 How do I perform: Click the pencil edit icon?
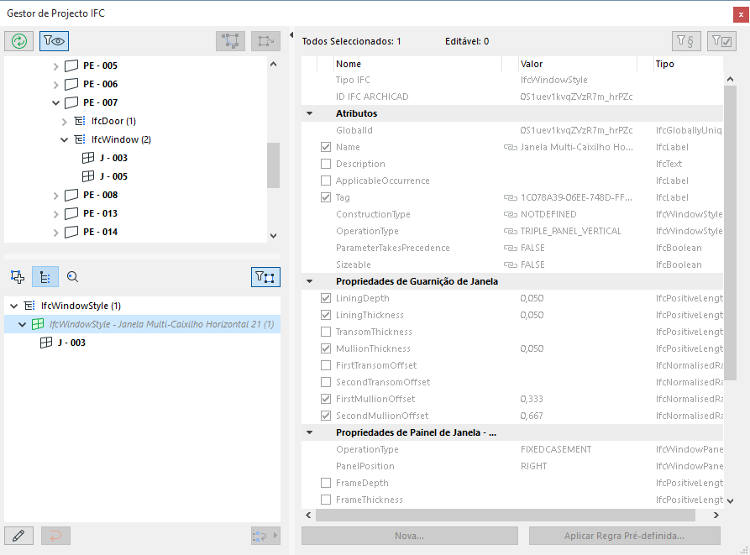pyautogui.click(x=18, y=536)
